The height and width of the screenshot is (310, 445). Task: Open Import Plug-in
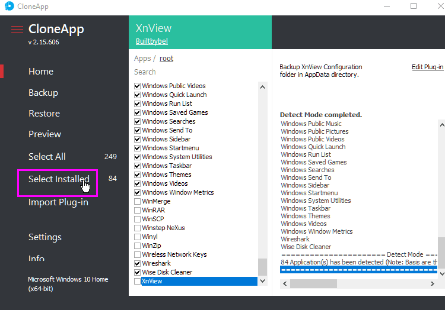click(x=58, y=202)
